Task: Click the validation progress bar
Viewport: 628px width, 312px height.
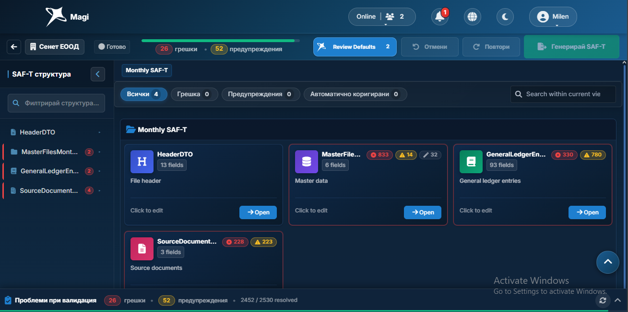Action: click(x=221, y=41)
